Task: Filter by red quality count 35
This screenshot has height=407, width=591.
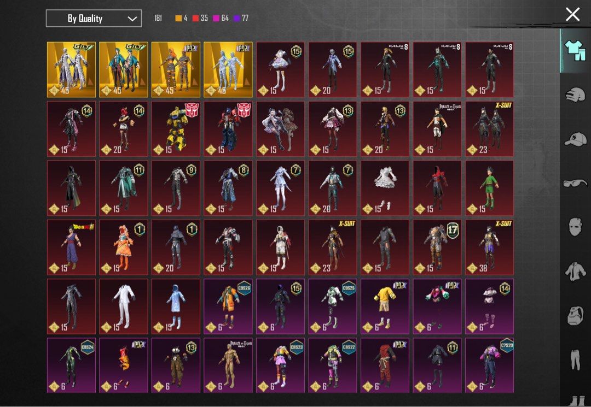Action: [200, 19]
